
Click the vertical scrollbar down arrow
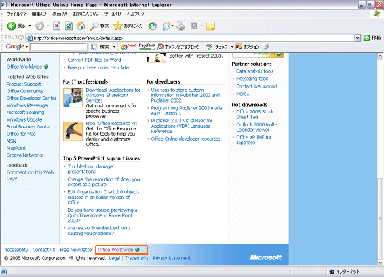tap(380, 262)
